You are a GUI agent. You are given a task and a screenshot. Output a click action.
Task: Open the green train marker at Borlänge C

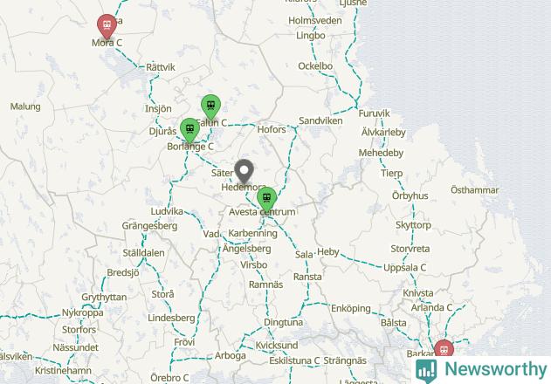tap(189, 130)
